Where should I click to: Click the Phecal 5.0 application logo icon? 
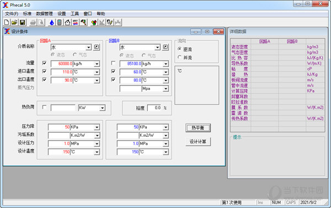[6, 5]
